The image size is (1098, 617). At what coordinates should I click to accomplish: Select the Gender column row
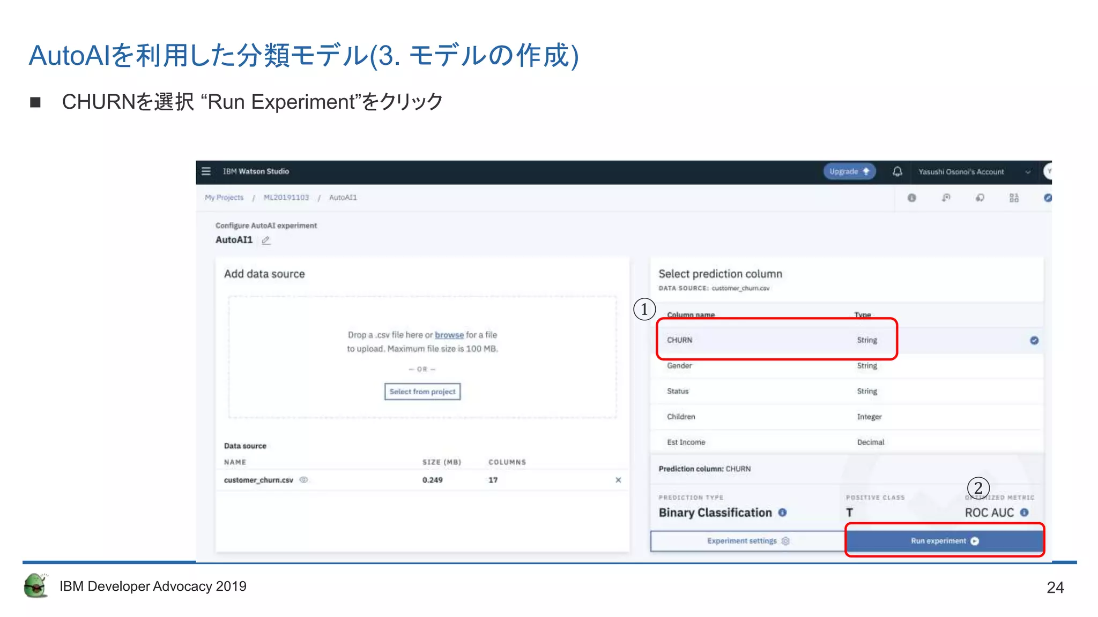pyautogui.click(x=847, y=366)
